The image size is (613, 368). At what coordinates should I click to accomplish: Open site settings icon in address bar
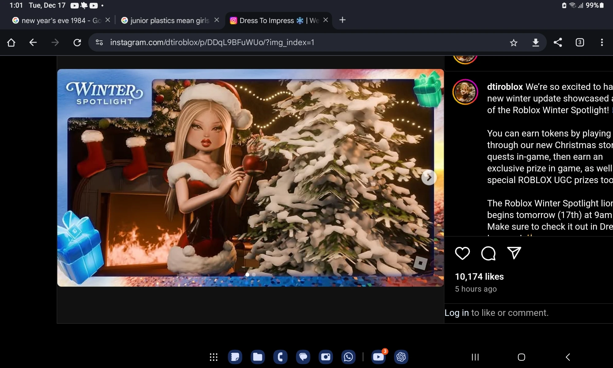pos(99,43)
